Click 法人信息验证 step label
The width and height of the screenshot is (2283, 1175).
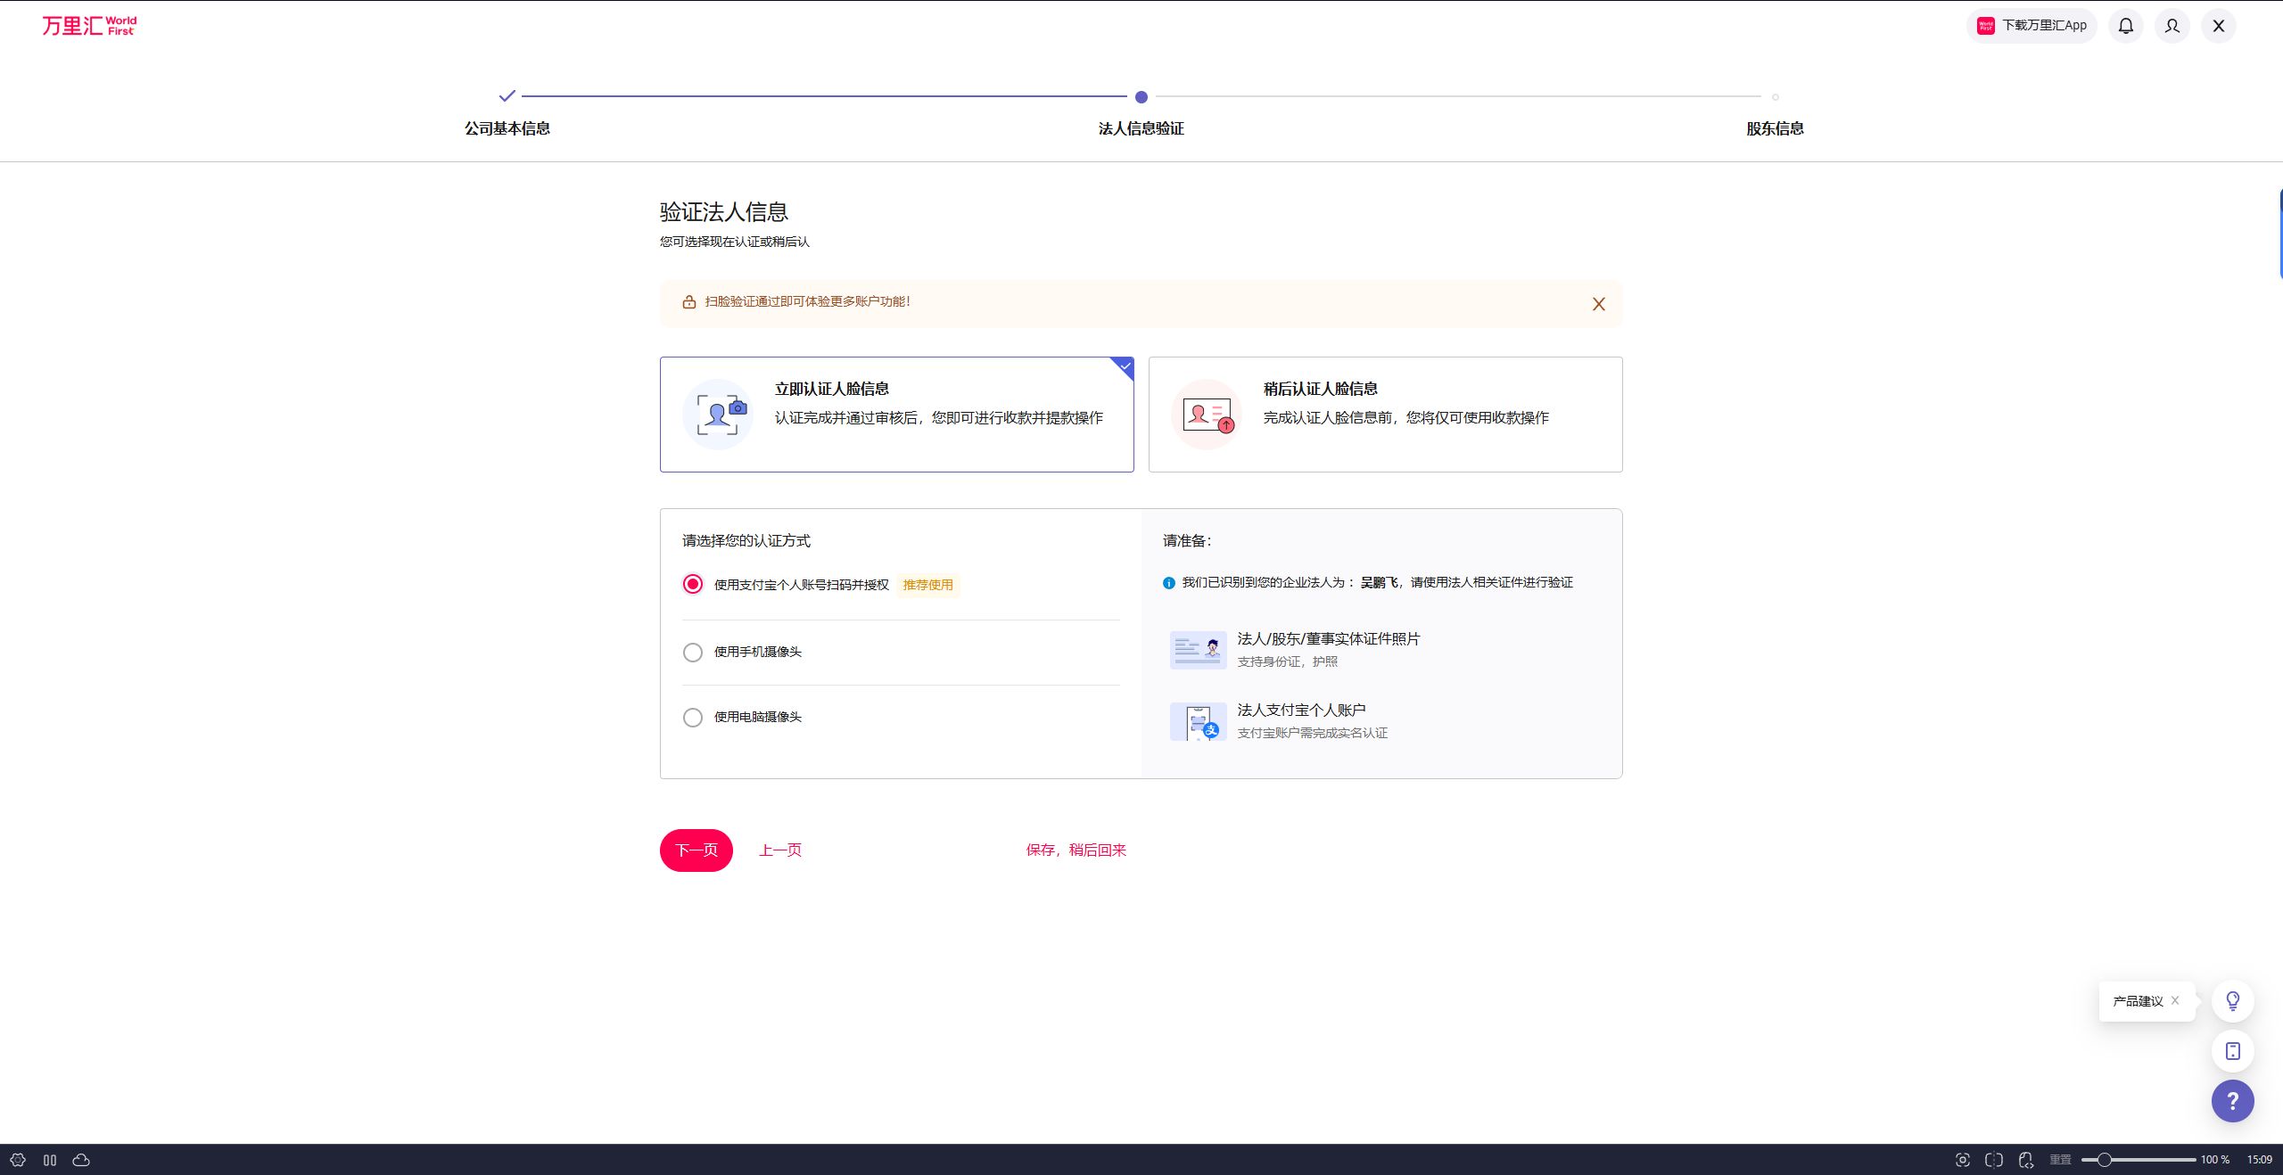(x=1141, y=128)
